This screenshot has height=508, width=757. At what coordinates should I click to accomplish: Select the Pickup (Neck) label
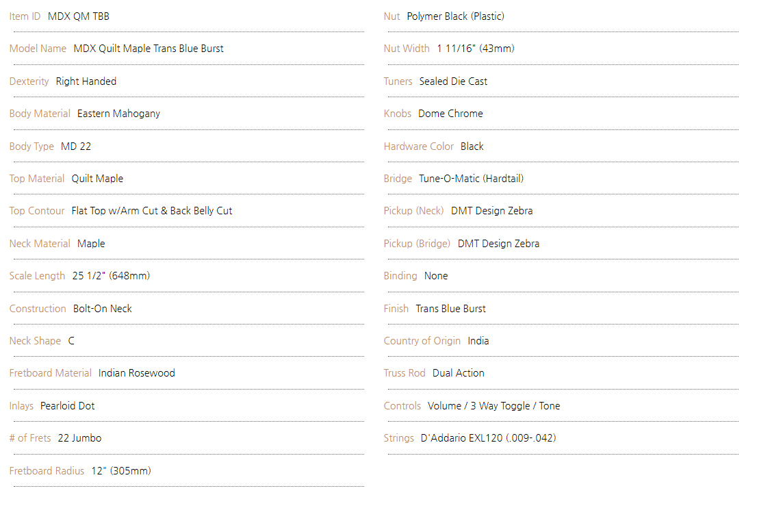tap(413, 211)
